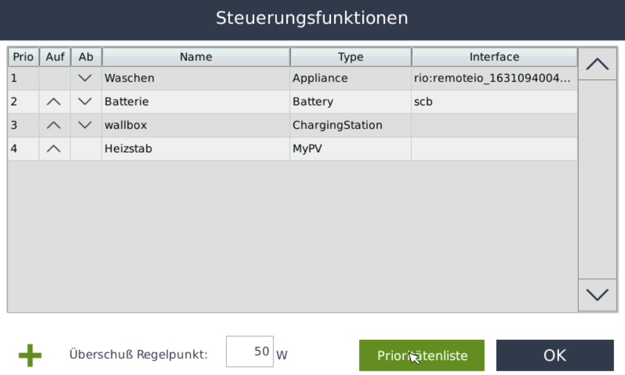The image size is (625, 375).
Task: Click the green plus add icon
Action: pyautogui.click(x=29, y=356)
